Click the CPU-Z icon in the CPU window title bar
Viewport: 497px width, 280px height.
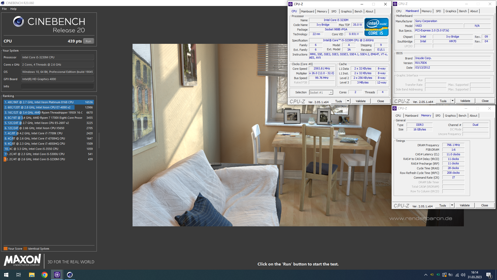coord(291,4)
